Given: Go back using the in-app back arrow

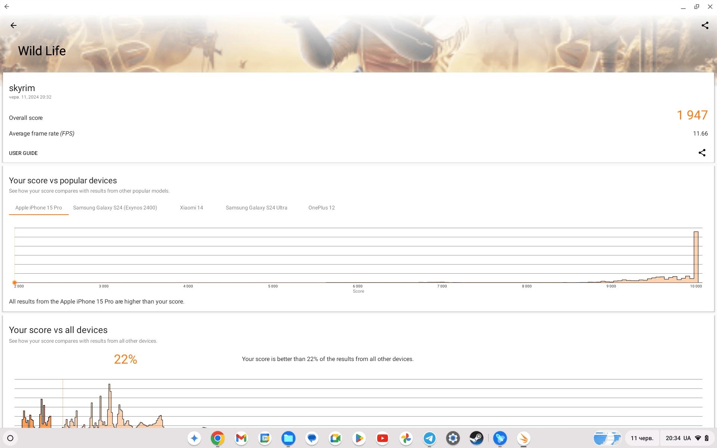Looking at the screenshot, I should point(14,25).
